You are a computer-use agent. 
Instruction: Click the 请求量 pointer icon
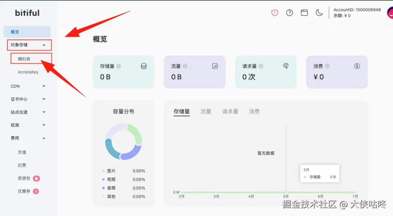[x=286, y=66]
